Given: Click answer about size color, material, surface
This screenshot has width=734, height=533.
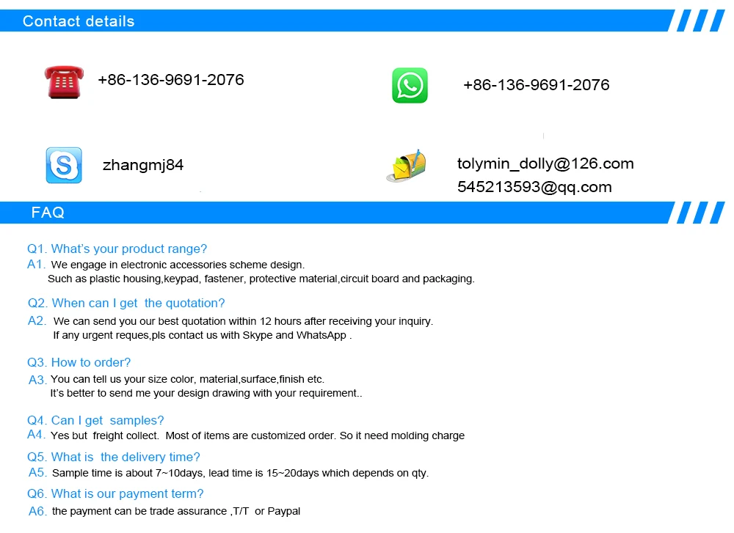Looking at the screenshot, I should [187, 379].
